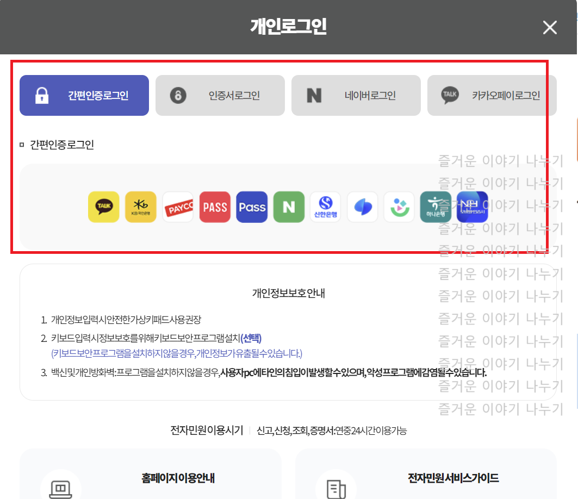Image resolution: width=578 pixels, height=499 pixels.
Task: Open 전자민원서비스가이드 card
Action: [x=426, y=474]
